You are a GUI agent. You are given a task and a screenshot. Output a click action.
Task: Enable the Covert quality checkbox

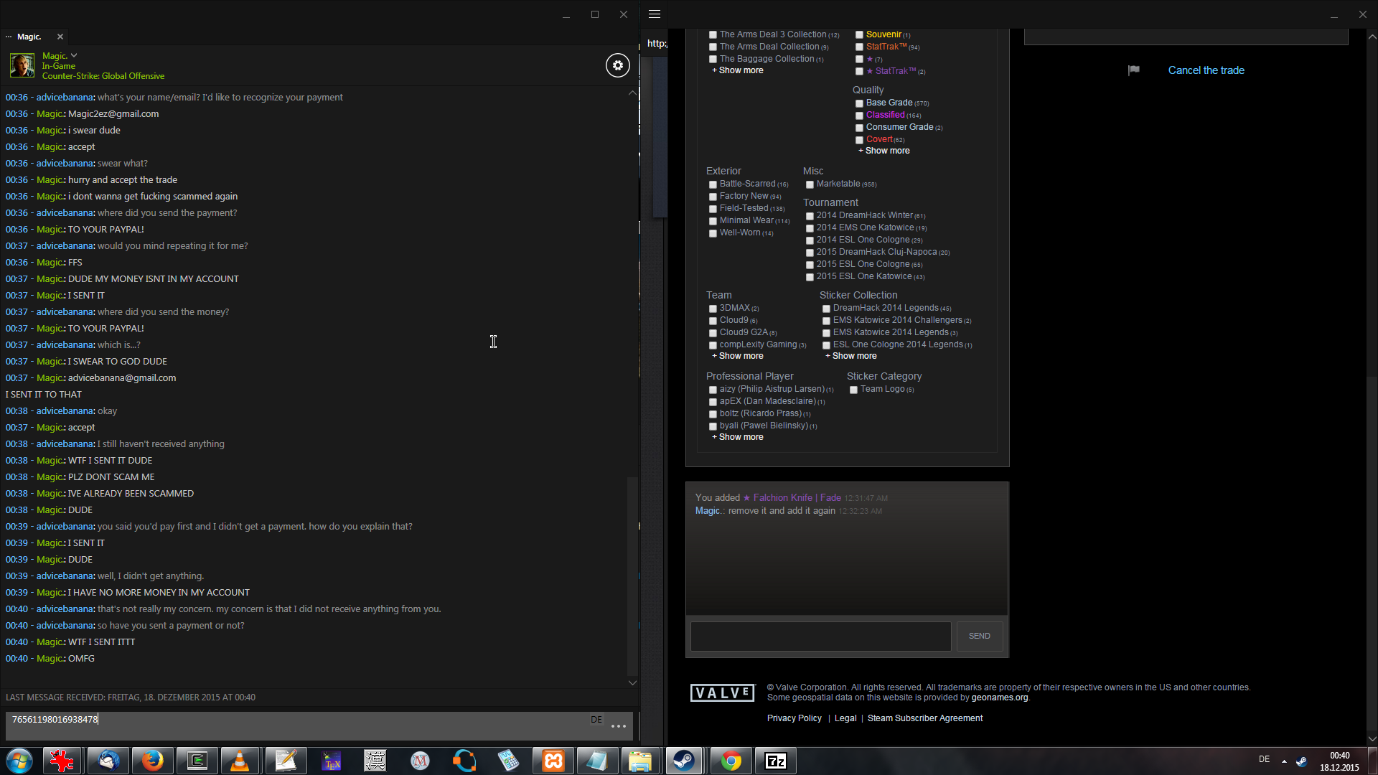(x=859, y=140)
